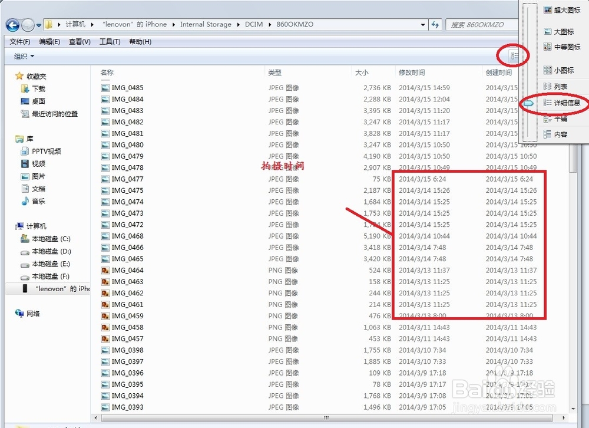589x428 pixels.
Task: Click the horizontal scrollbar left arrow
Action: pos(96,418)
